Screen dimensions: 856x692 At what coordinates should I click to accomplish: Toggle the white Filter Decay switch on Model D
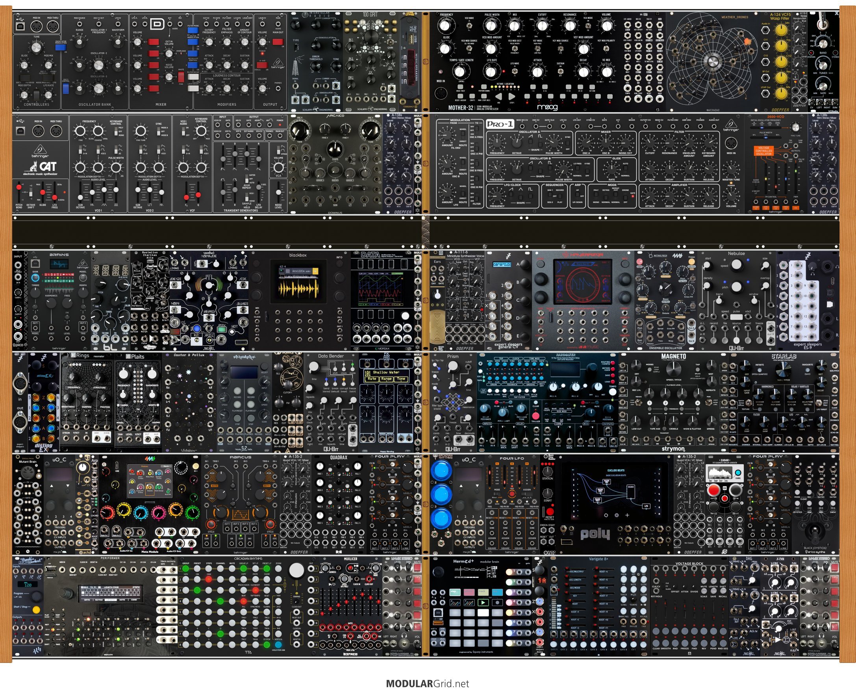pos(193,77)
